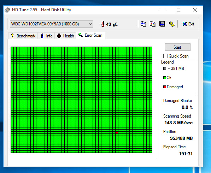Open the options wrench icon
The image size is (211, 173).
click(171, 24)
